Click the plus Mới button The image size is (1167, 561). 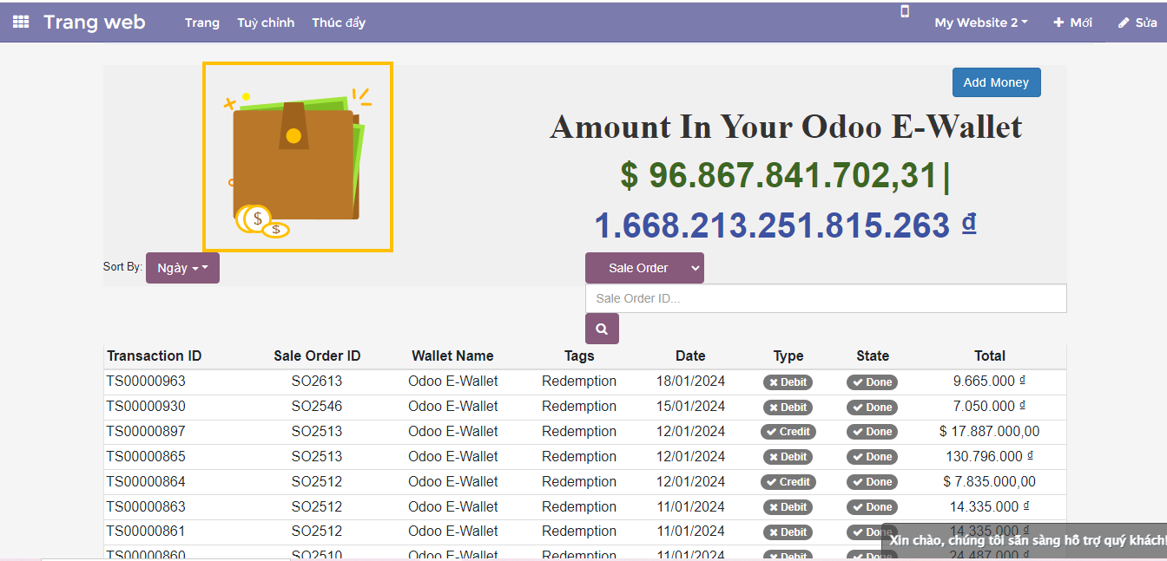coord(1073,23)
